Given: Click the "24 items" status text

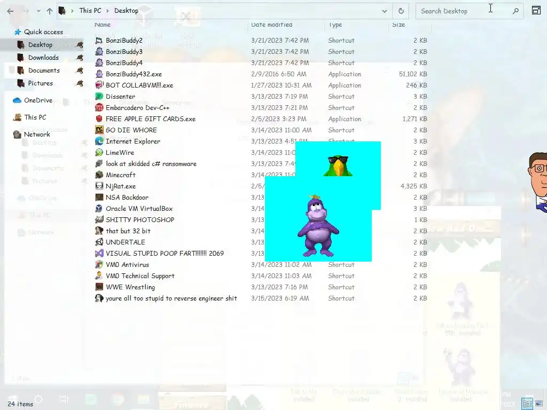Looking at the screenshot, I should pos(20,404).
